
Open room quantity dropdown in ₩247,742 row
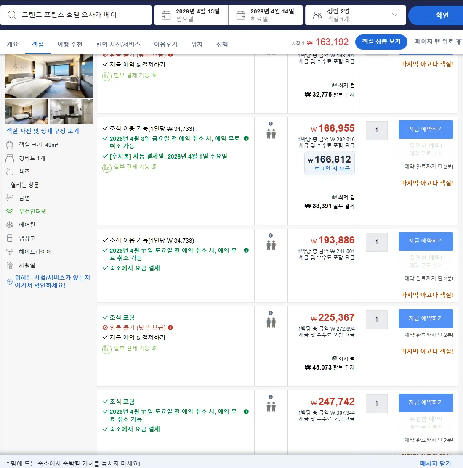coord(377,404)
